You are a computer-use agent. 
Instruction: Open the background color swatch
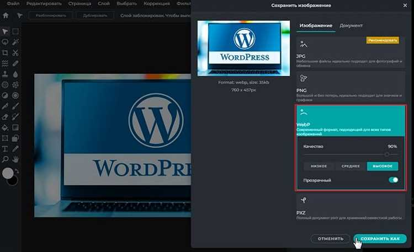13,181
